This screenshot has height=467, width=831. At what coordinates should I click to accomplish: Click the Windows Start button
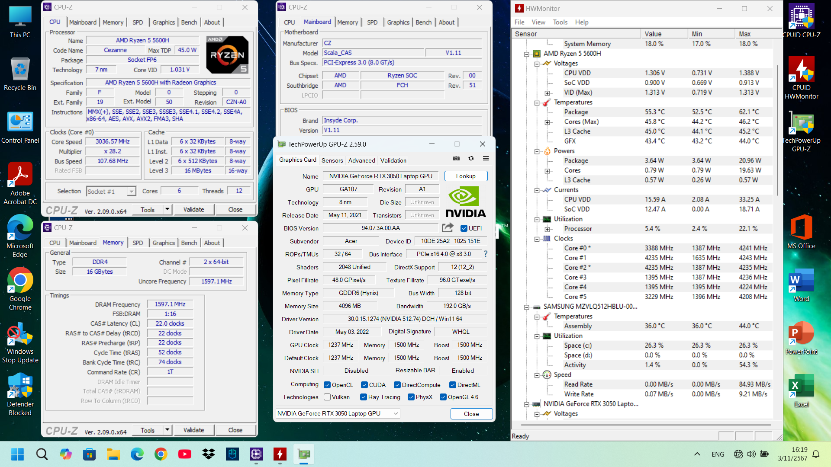18,454
